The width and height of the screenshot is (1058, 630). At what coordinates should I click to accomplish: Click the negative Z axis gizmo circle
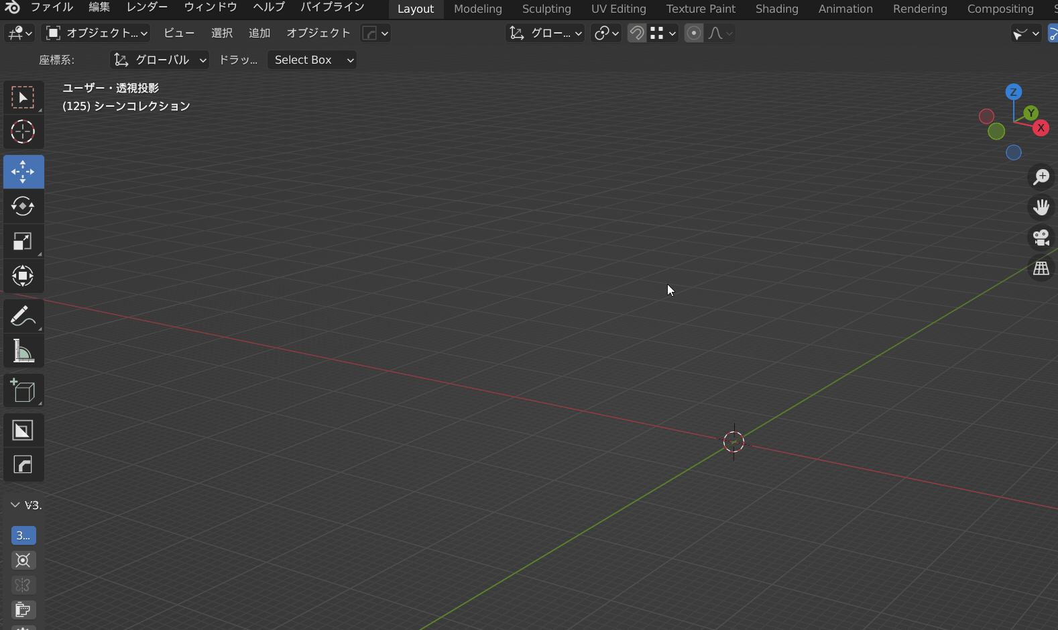[x=1014, y=153]
